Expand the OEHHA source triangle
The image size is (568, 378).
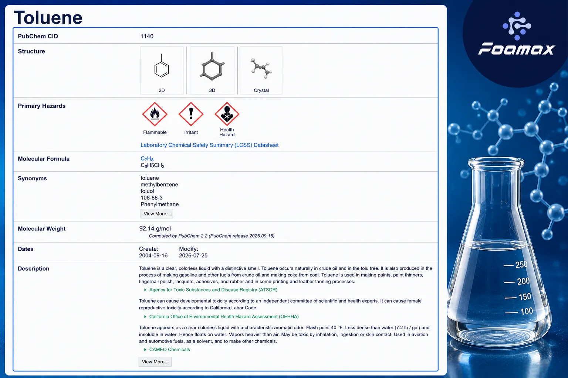(x=145, y=317)
